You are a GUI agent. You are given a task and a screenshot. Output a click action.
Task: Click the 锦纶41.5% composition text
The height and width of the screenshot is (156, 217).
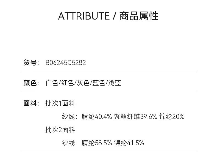(x=129, y=143)
